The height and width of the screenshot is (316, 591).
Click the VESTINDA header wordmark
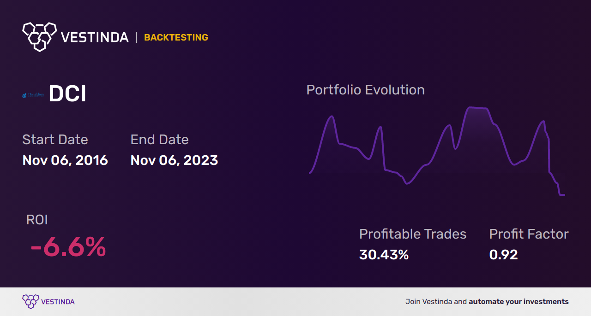[95, 38]
